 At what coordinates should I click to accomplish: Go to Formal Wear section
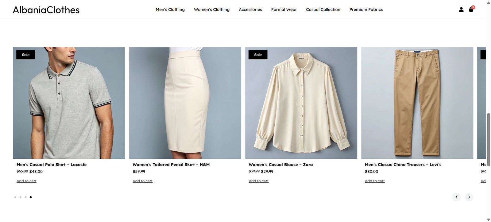284,10
